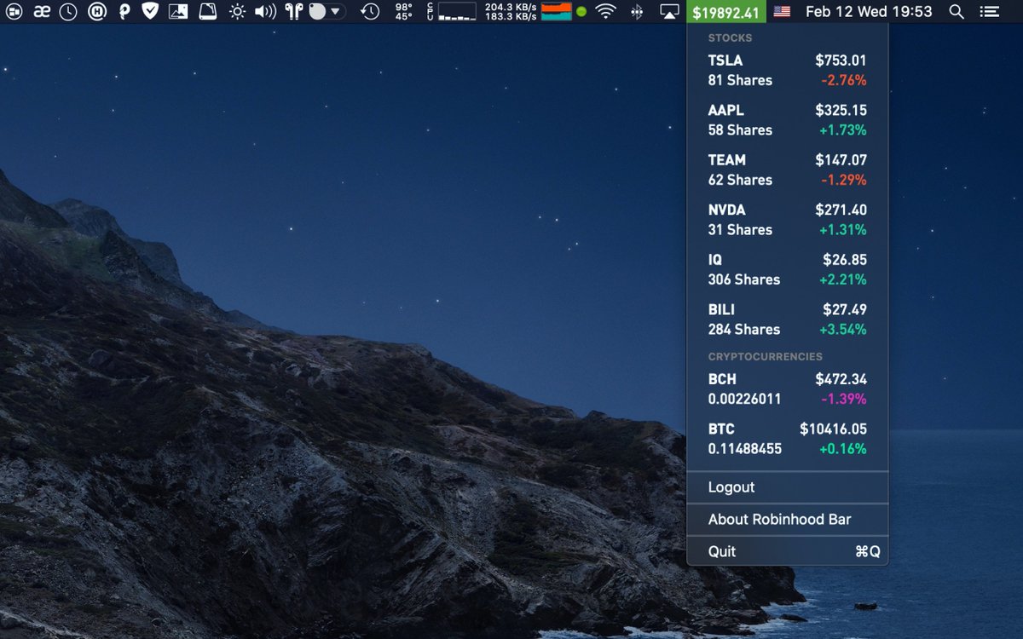Click BCH's -1.39% change value
Screen dimensions: 1023x639
click(844, 399)
